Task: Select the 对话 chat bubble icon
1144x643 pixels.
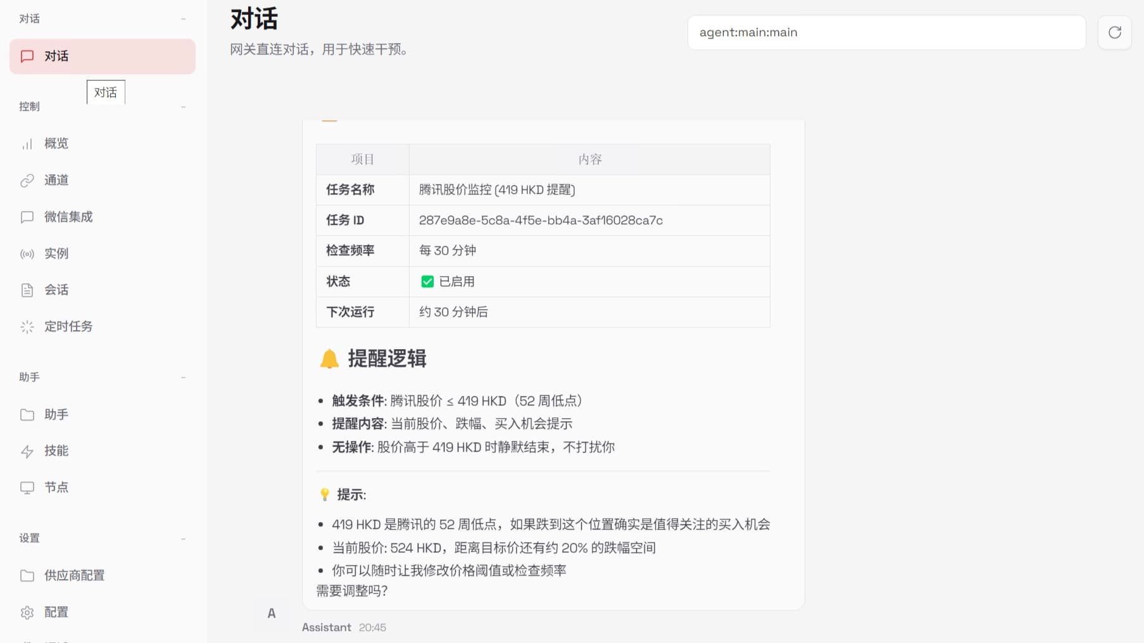Action: [x=27, y=56]
